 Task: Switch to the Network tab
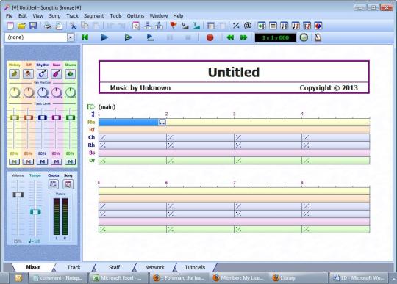[154, 267]
